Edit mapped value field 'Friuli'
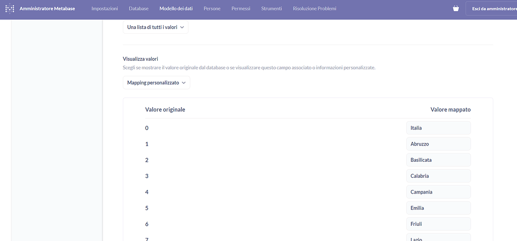 tap(438, 224)
